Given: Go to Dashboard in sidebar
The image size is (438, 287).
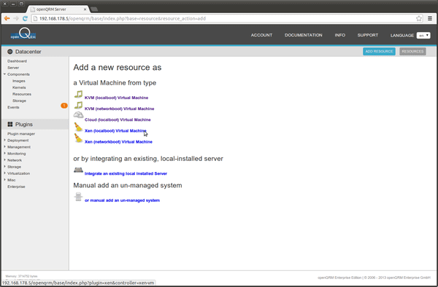Looking at the screenshot, I should click(x=17, y=61).
